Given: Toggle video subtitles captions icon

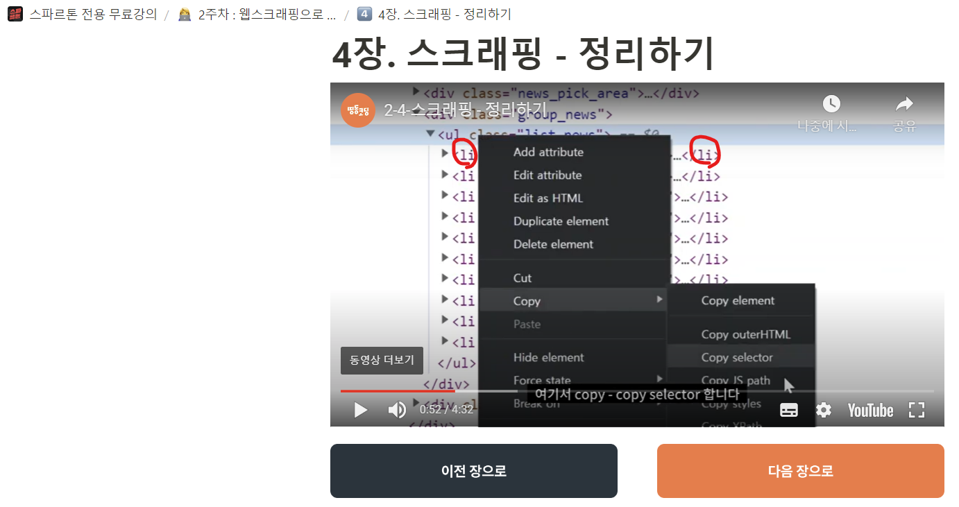Looking at the screenshot, I should coord(789,410).
